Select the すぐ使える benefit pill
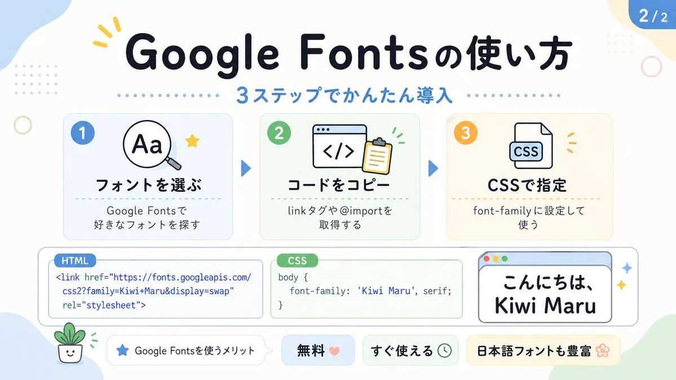This screenshot has height=380, width=676. (410, 350)
